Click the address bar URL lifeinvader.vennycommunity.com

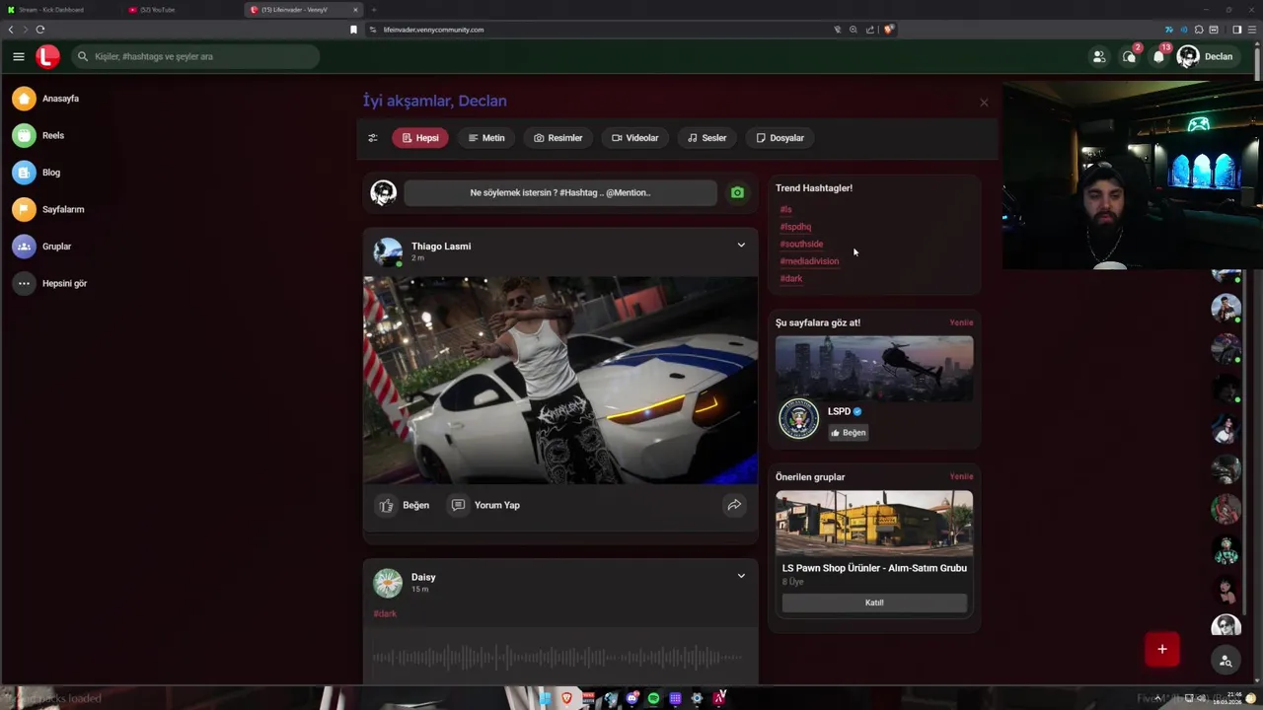click(x=433, y=30)
